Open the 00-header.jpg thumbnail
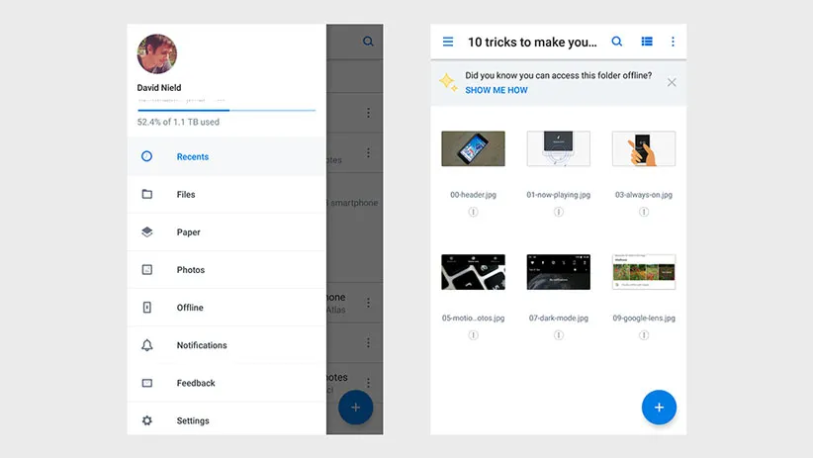Viewport: 813px width, 458px height. [473, 149]
